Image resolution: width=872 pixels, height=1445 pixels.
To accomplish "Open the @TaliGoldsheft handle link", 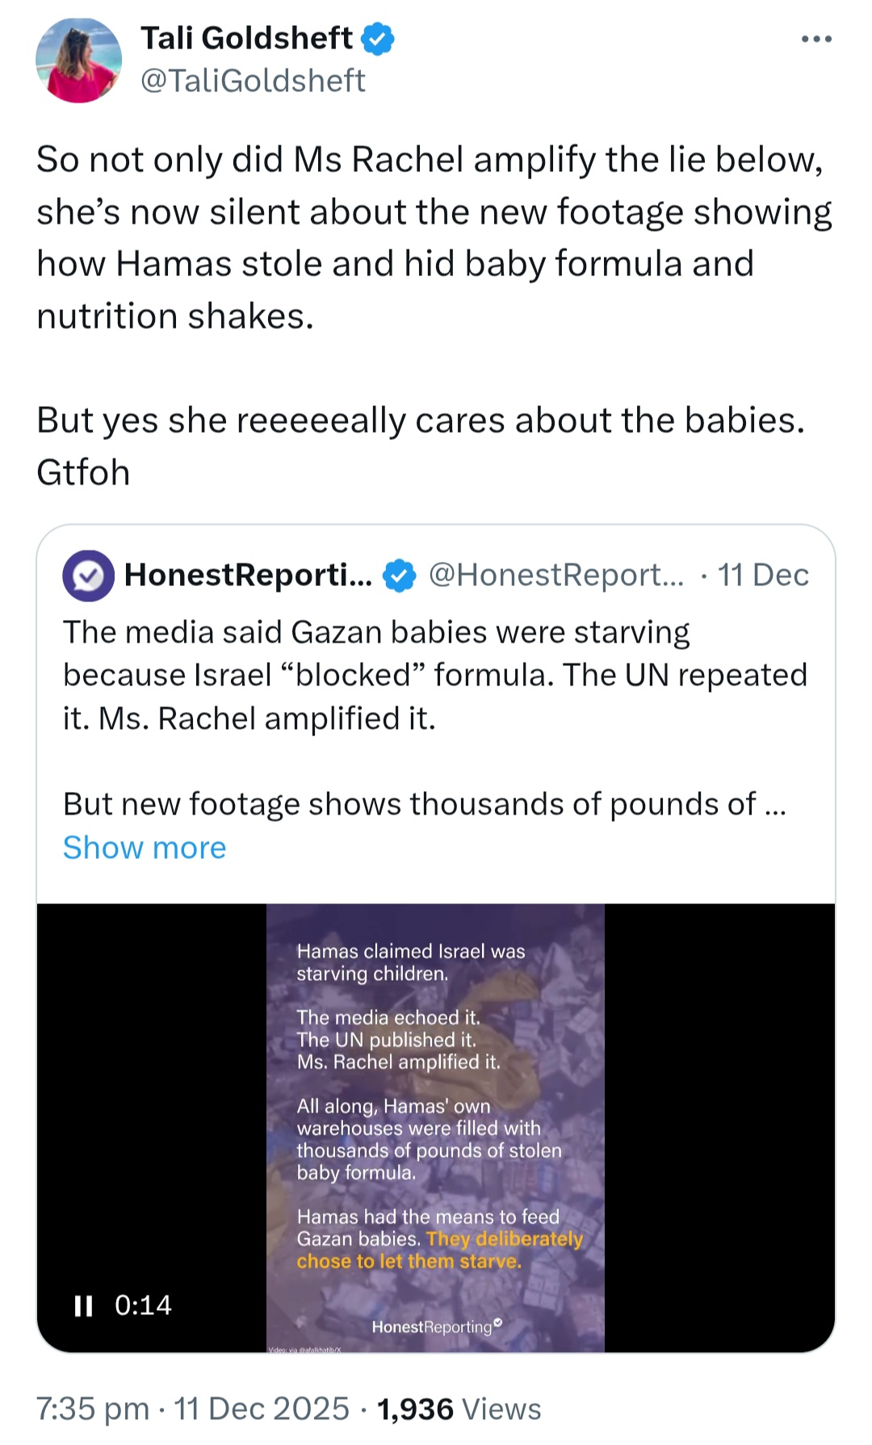I will pos(253,80).
